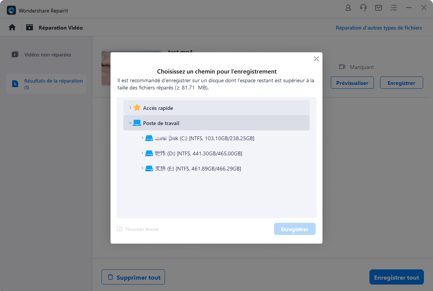The width and height of the screenshot is (433, 291).
Task: Click the Accès rapide star icon
Action: [x=137, y=108]
